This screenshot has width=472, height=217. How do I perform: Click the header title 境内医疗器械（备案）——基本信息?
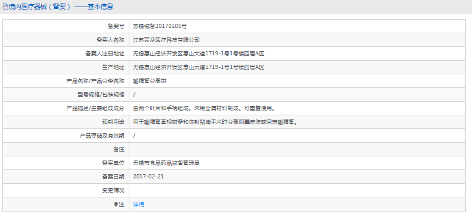point(61,7)
